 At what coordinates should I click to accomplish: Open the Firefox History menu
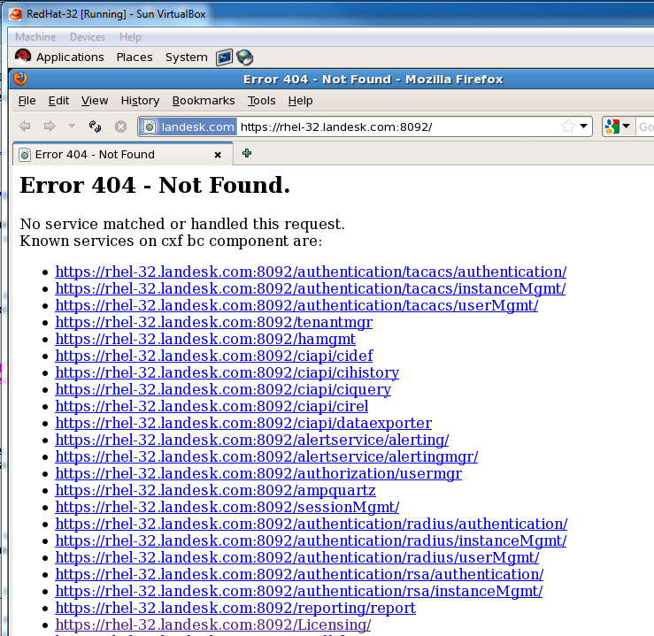tap(140, 101)
